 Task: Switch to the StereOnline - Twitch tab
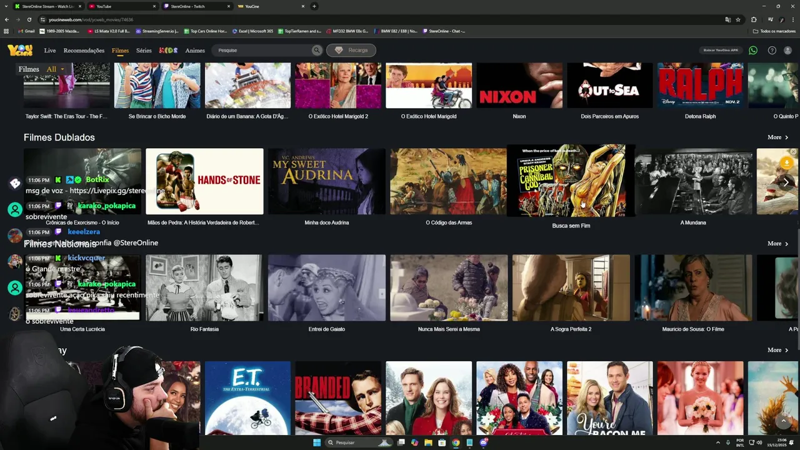pos(196,6)
